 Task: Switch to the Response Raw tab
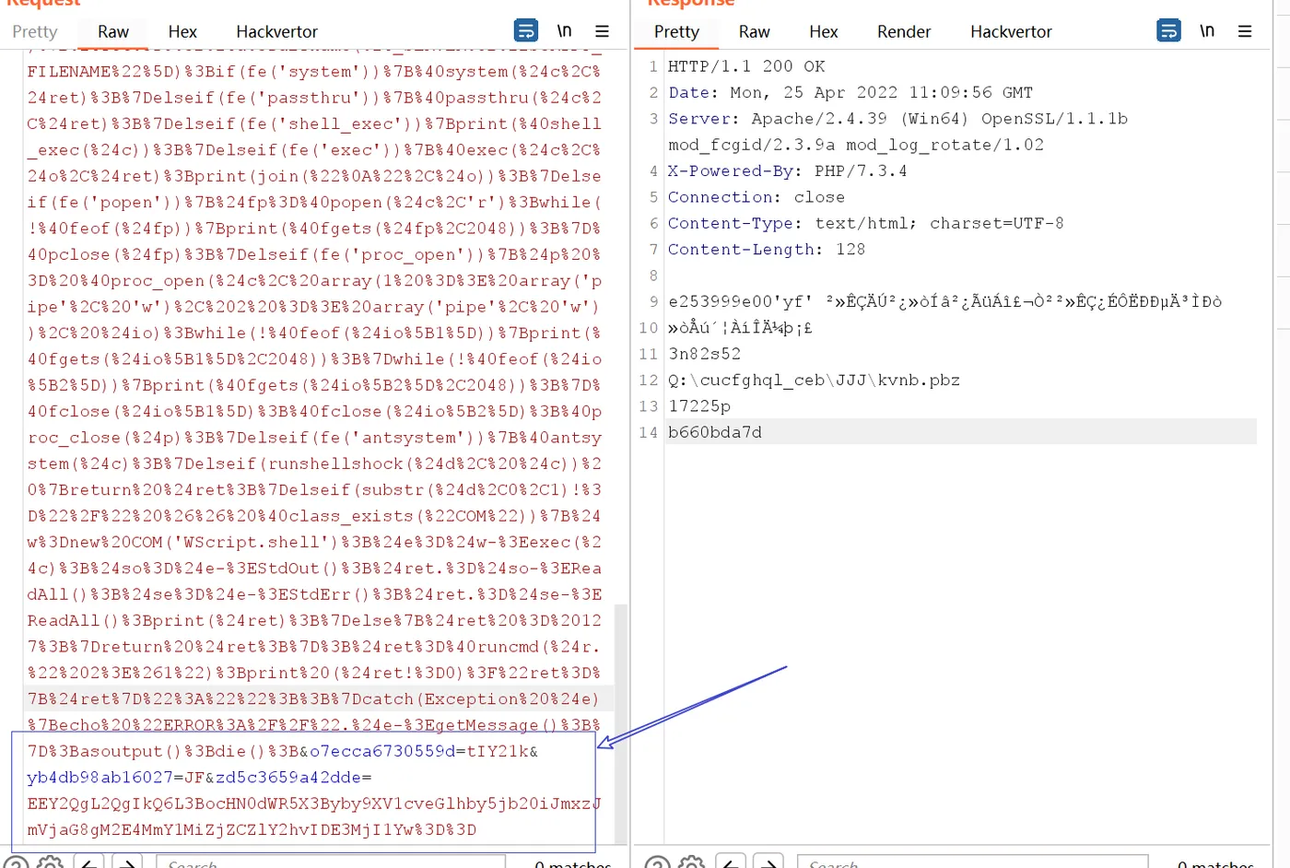(x=754, y=31)
